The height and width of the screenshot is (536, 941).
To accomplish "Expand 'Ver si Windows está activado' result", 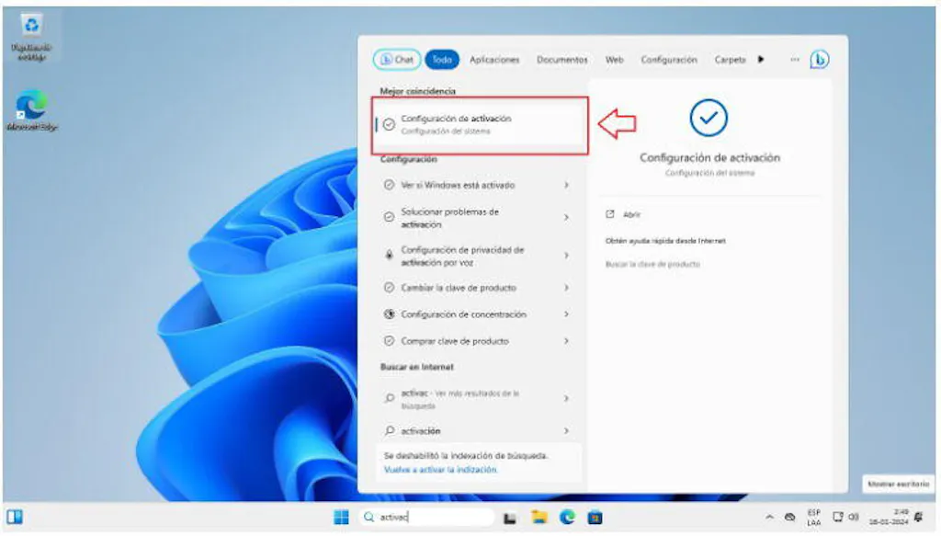I will [566, 186].
